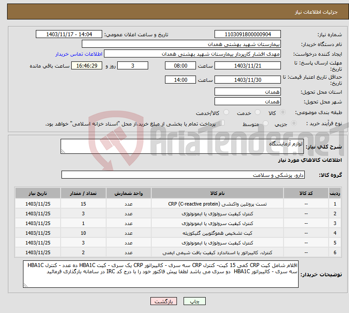Image resolution: width=349 pixels, height=313 pixels.
Task: Click the announcement date field 1403/11/17 - 14:04
Action: pos(69,34)
